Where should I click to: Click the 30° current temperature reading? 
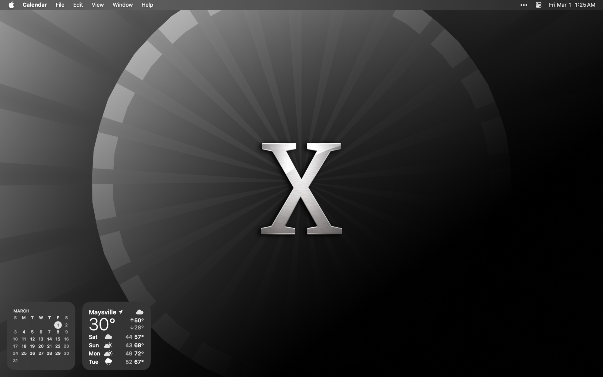[x=102, y=325]
